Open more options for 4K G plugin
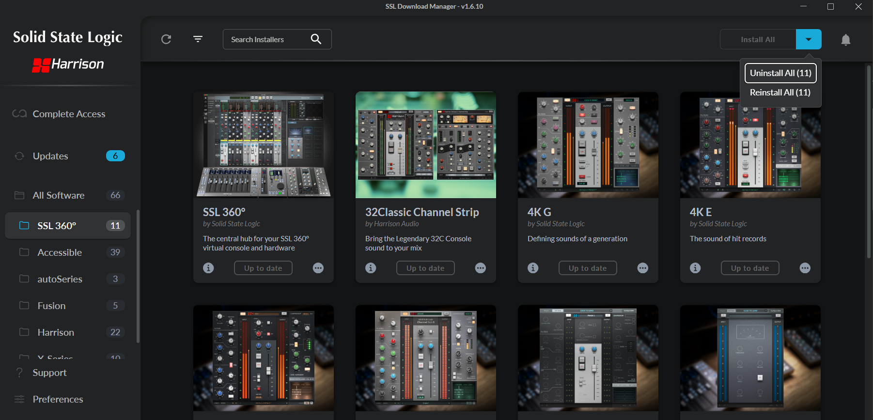The height and width of the screenshot is (420, 873). click(643, 268)
